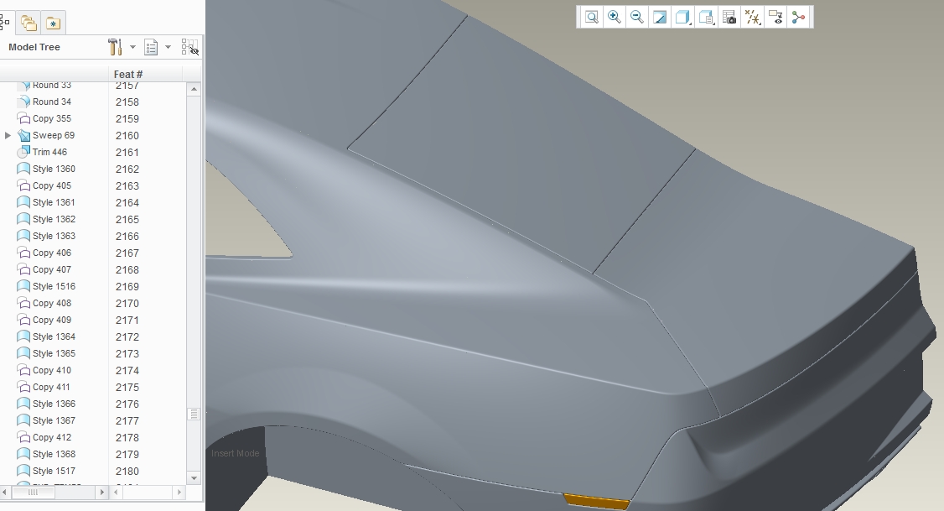Click the Feat # column scroll left arrow
The height and width of the screenshot is (511, 944).
point(117,493)
